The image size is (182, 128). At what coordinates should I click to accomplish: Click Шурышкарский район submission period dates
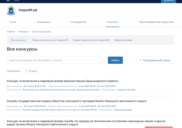[97, 86]
